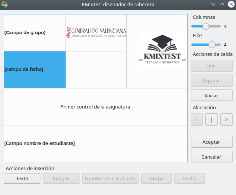Align cell content right with the > button
Image resolution: width=236 pixels, height=195 pixels.
pyautogui.click(x=226, y=119)
